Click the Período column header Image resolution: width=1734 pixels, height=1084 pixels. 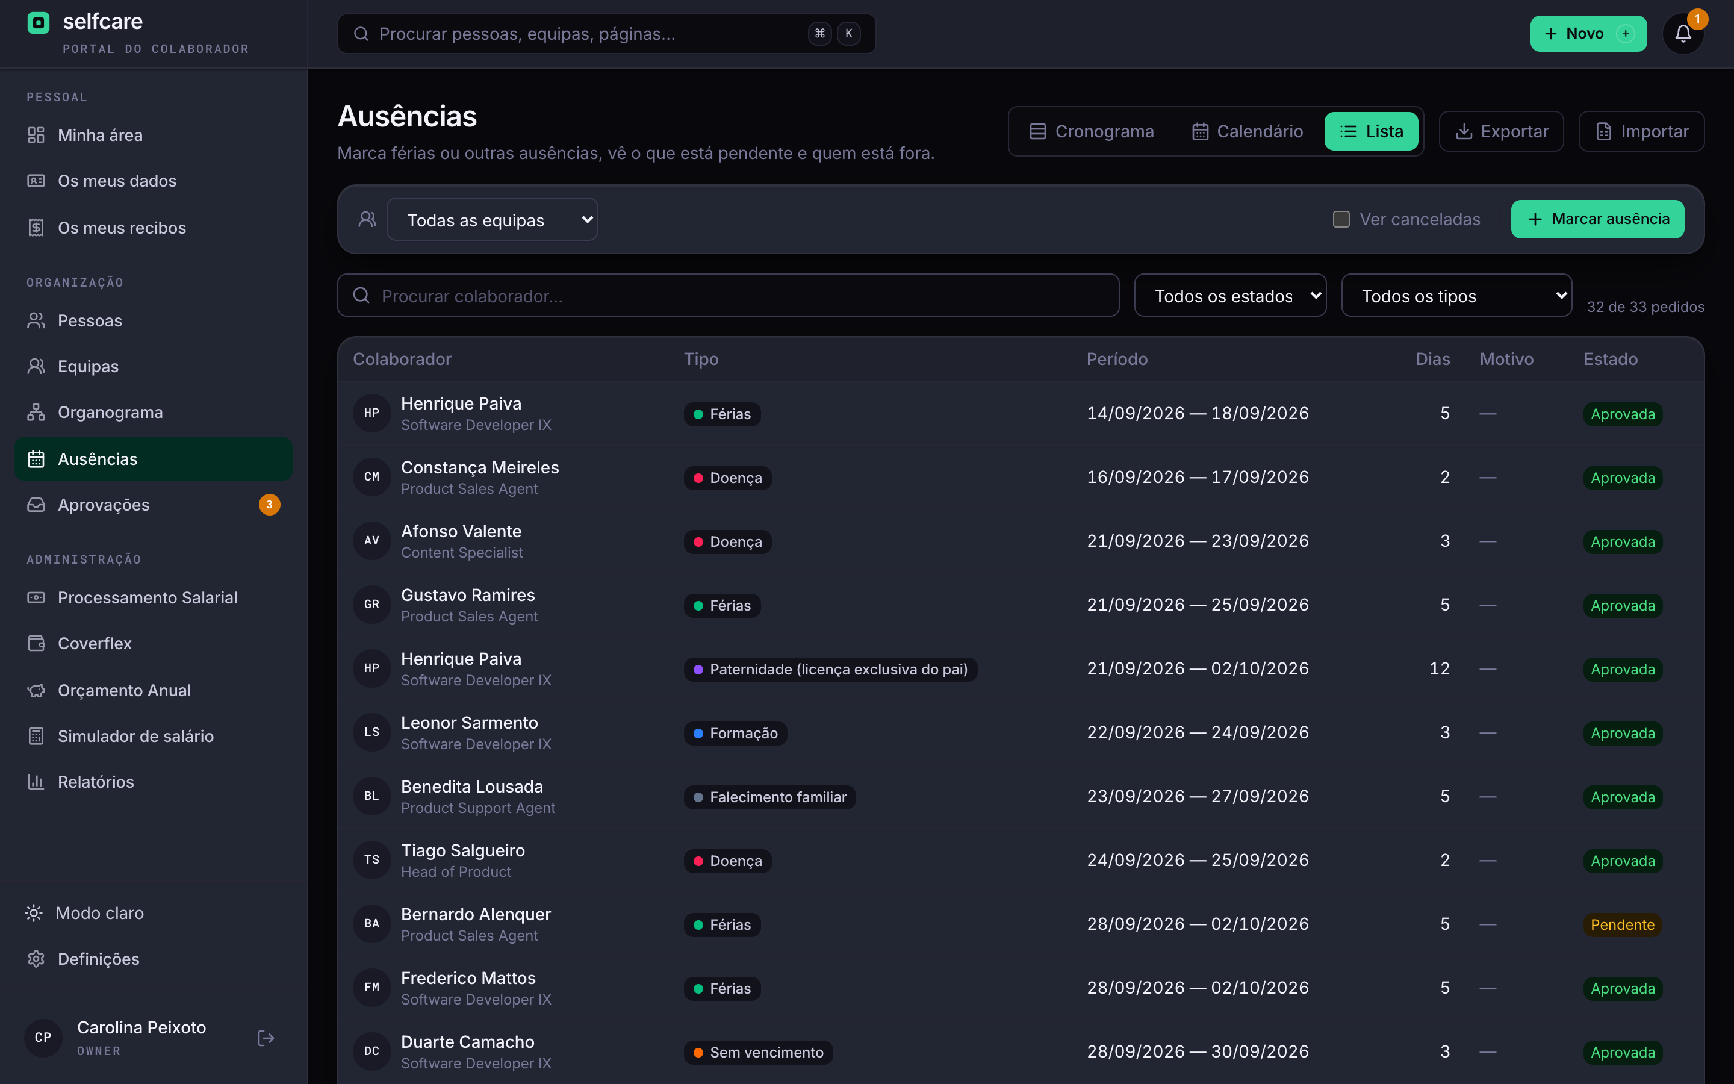click(1117, 359)
